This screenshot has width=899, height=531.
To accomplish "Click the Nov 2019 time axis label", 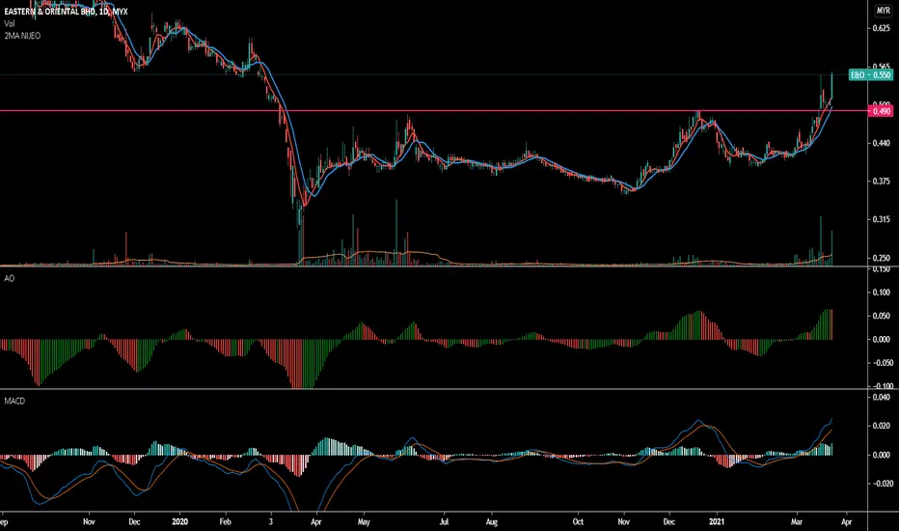I will point(89,521).
